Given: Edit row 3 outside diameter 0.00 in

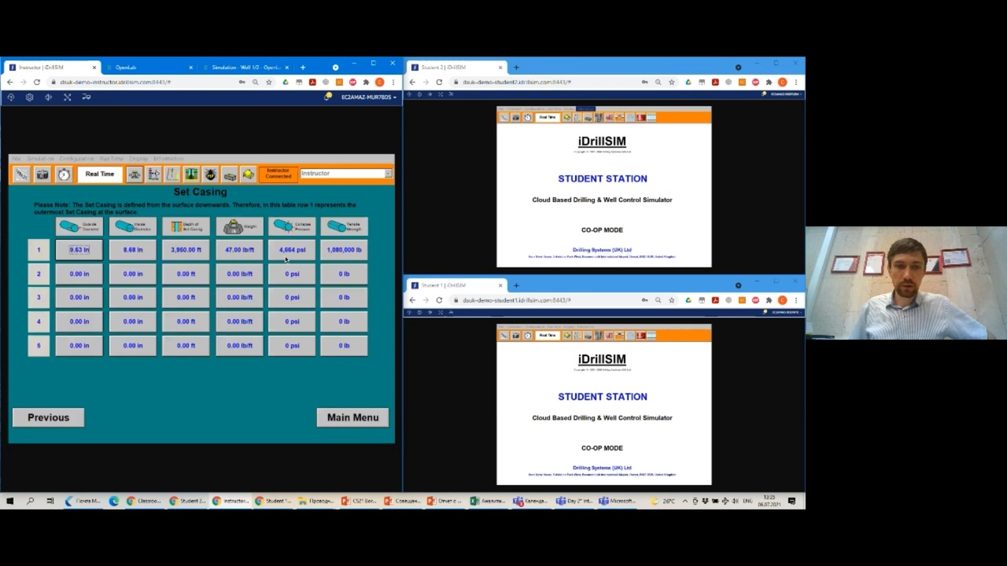Looking at the screenshot, I should point(79,297).
